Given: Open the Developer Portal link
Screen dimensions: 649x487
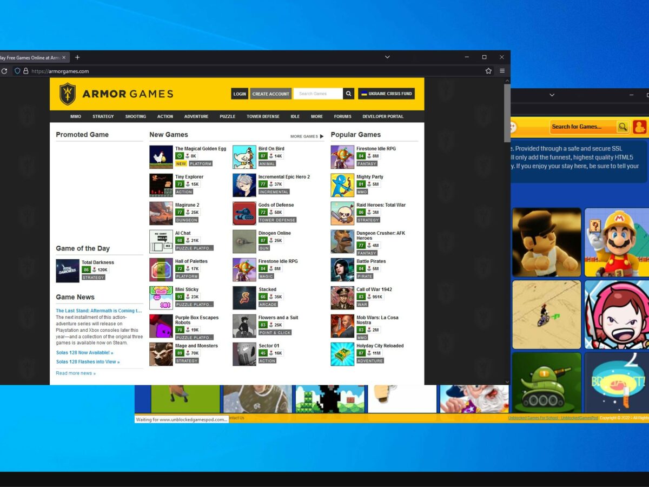Looking at the screenshot, I should (383, 116).
